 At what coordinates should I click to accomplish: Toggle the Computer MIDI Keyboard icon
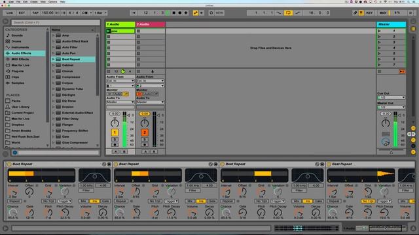(x=361, y=13)
